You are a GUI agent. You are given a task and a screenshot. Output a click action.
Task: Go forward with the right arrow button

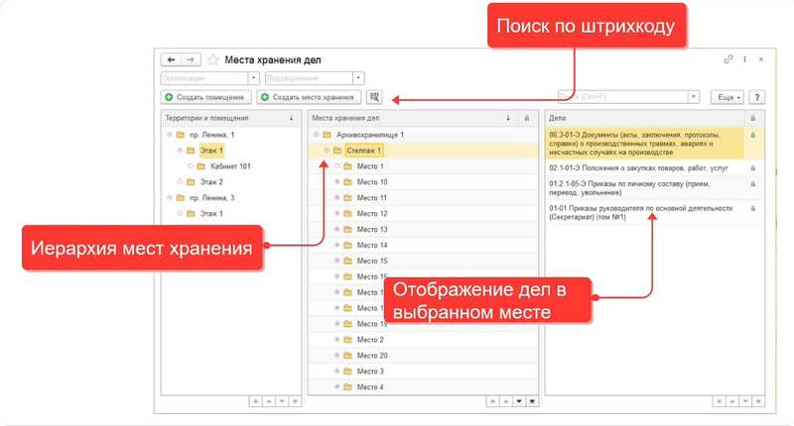[x=190, y=59]
